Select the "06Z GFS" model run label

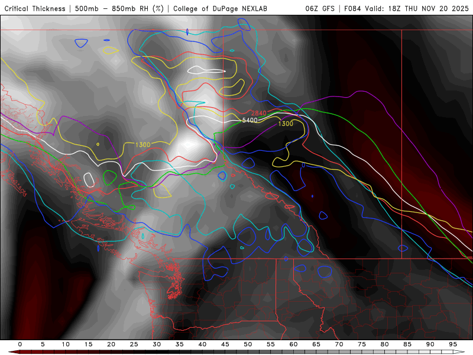(x=320, y=8)
